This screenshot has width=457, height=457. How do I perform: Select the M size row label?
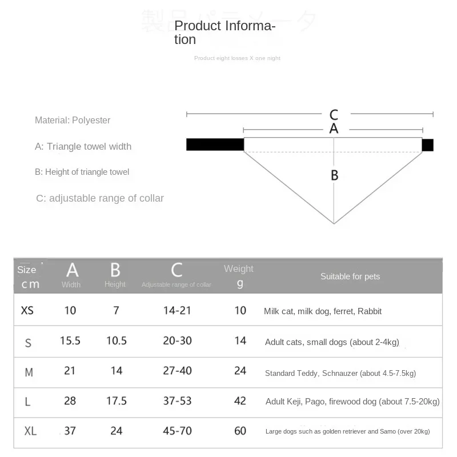[29, 372]
